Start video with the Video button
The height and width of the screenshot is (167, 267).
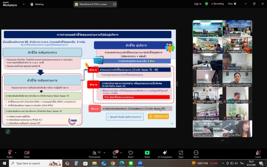(x=27, y=153)
